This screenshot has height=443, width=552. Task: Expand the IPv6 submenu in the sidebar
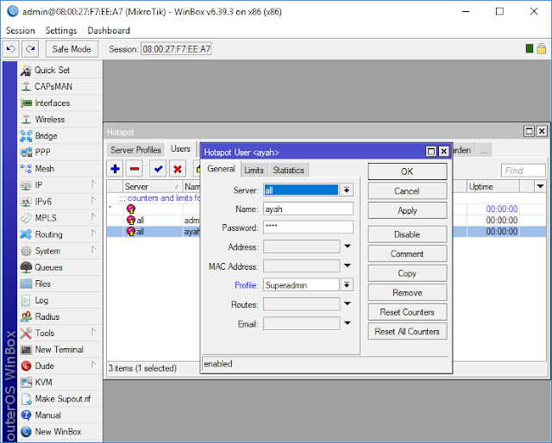[94, 201]
